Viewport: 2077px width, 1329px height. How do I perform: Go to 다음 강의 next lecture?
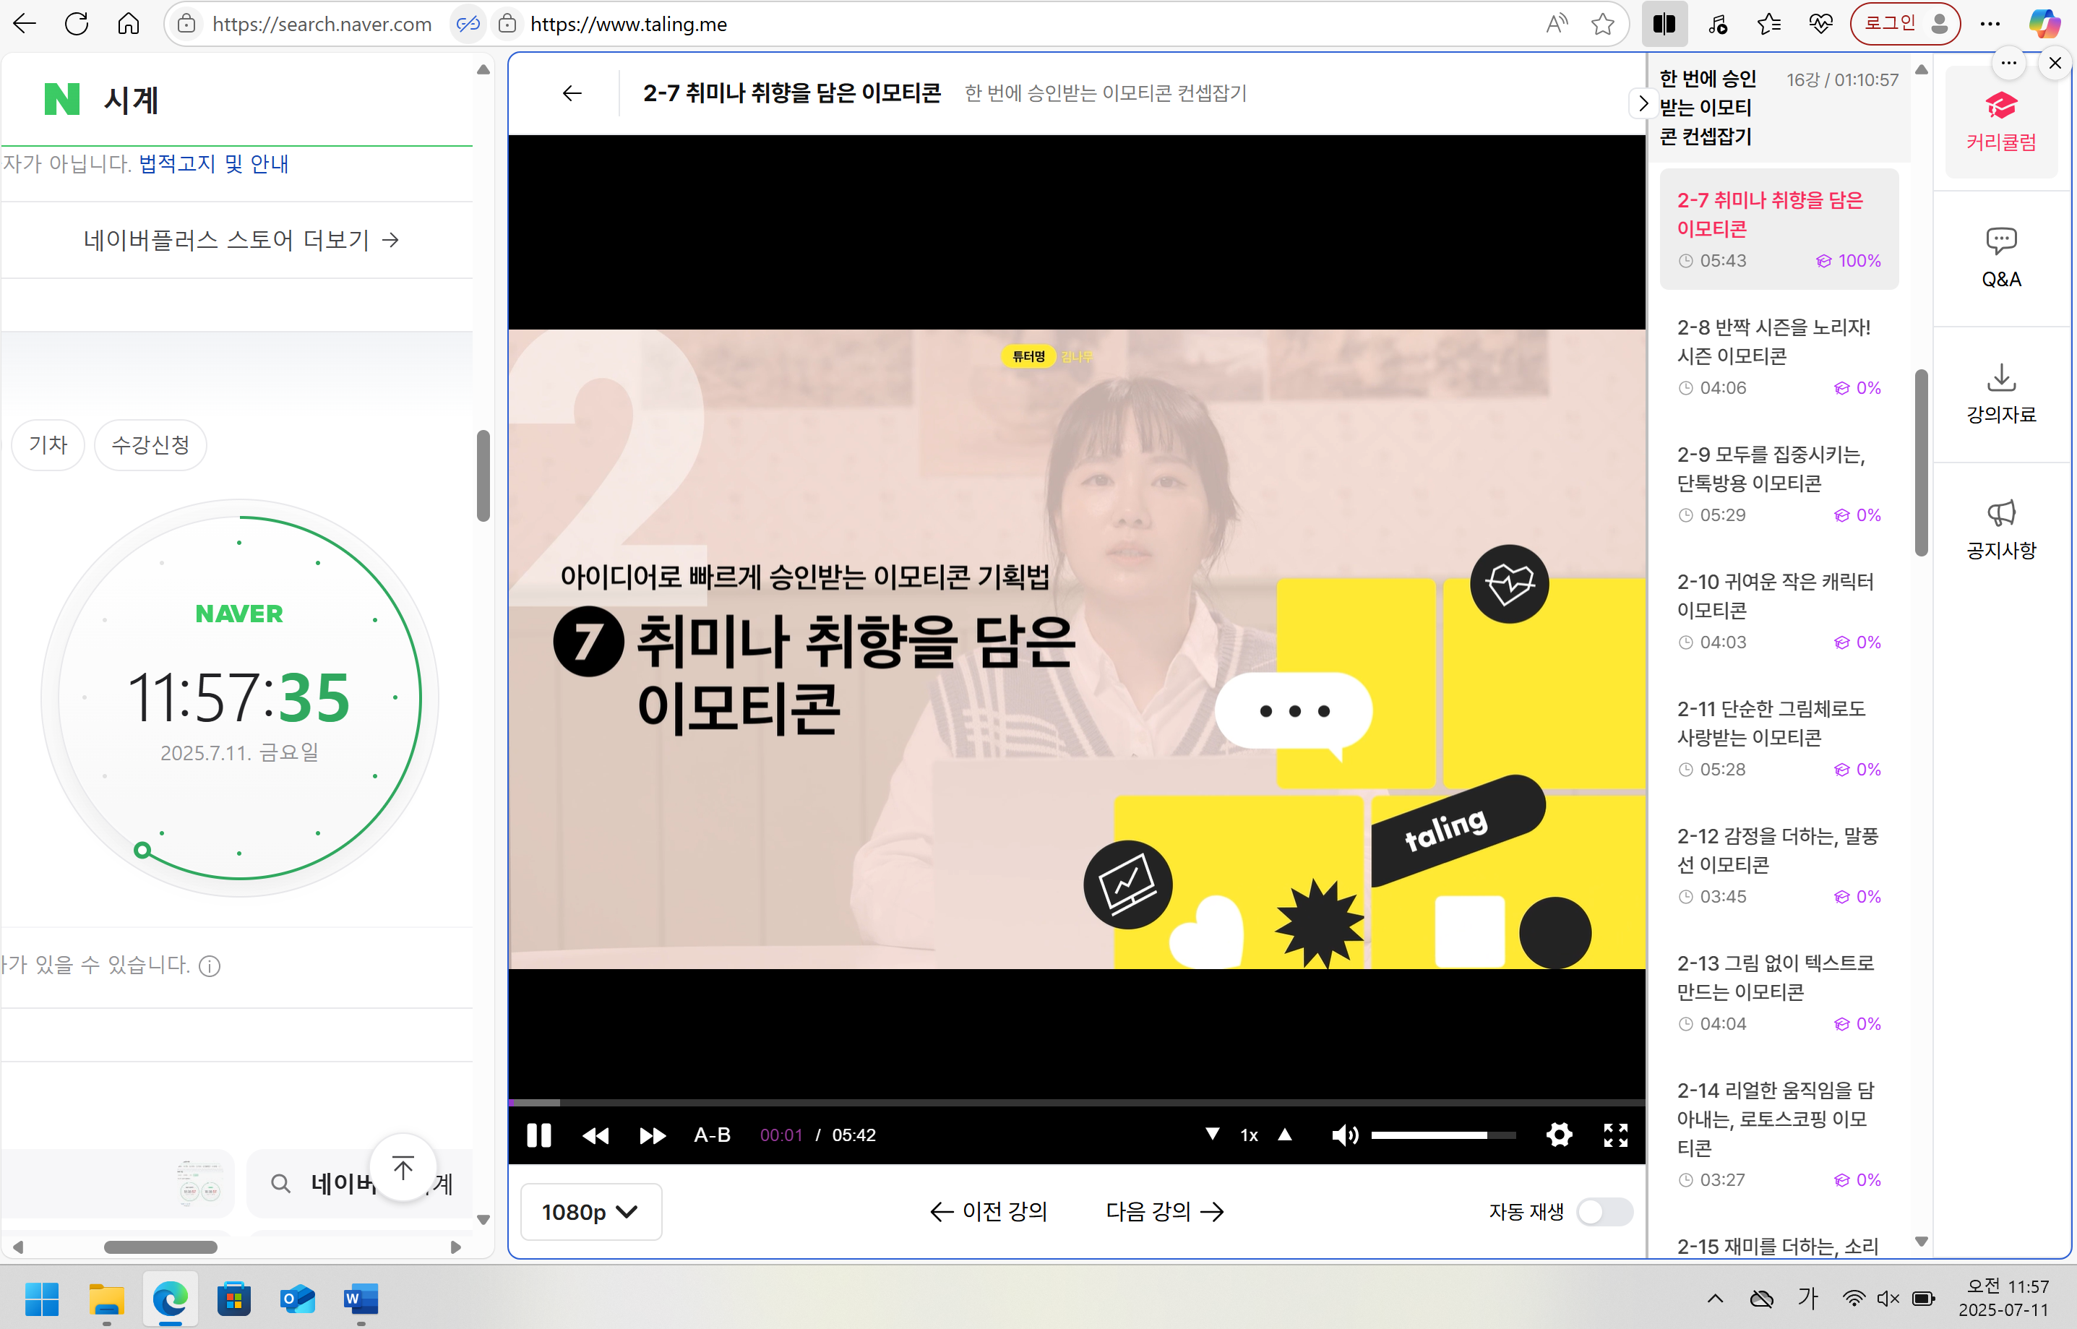(x=1164, y=1212)
